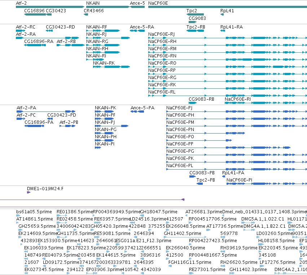Select transcript Atf-2-RB
This screenshot has width=307, height=275.
[66, 42]
